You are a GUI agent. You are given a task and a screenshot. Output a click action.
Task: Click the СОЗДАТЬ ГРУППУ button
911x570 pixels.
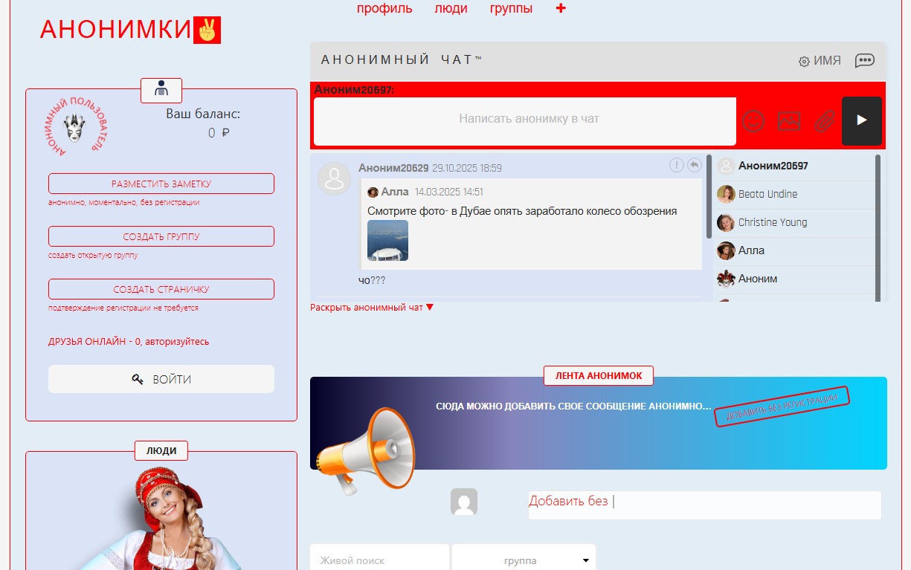coord(161,236)
